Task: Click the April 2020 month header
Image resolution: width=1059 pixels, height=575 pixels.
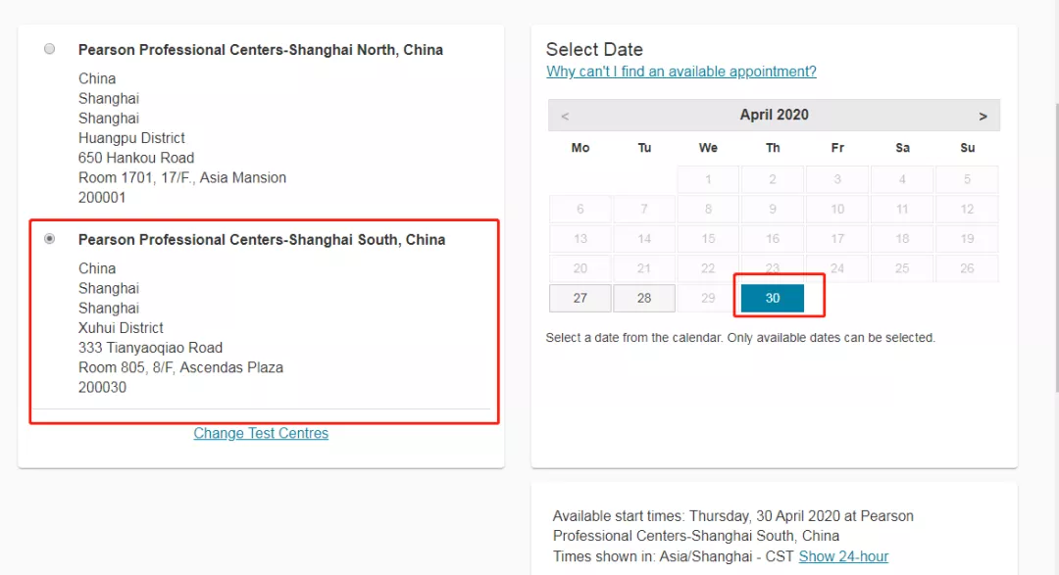Action: pyautogui.click(x=774, y=115)
